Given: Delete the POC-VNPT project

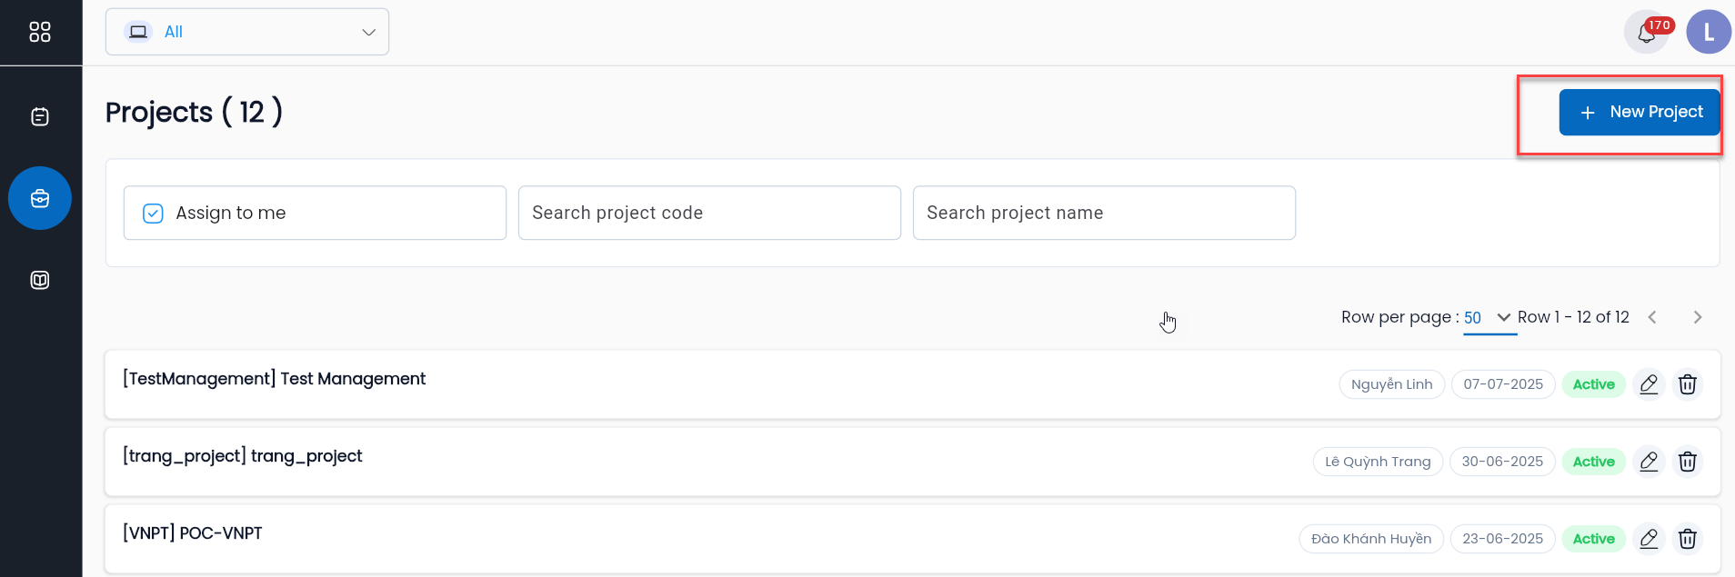Looking at the screenshot, I should (1688, 539).
